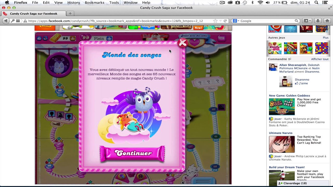Open the Google search engine dropdown
This screenshot has width=333, height=187.
(236, 21)
